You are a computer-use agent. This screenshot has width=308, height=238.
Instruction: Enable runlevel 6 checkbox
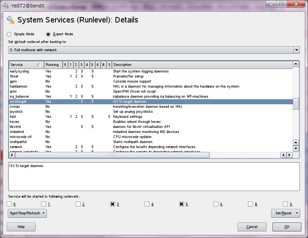tap(216, 204)
